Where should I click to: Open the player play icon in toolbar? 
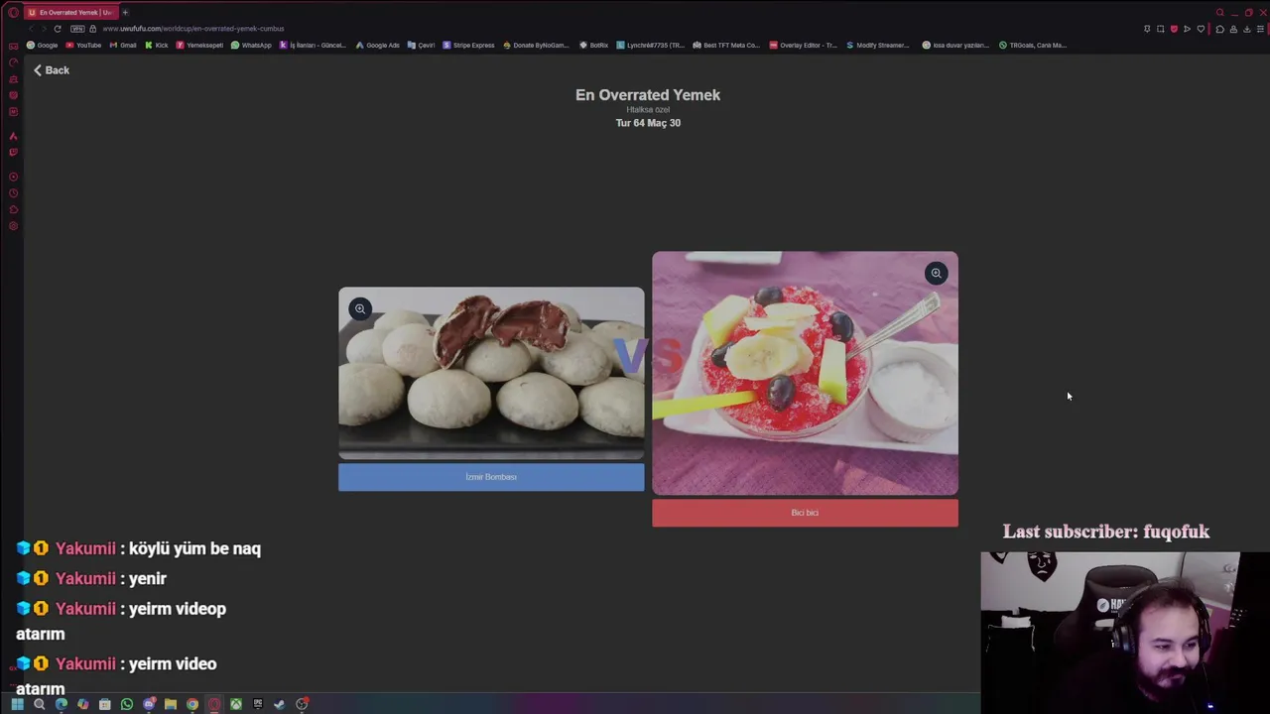click(1187, 29)
